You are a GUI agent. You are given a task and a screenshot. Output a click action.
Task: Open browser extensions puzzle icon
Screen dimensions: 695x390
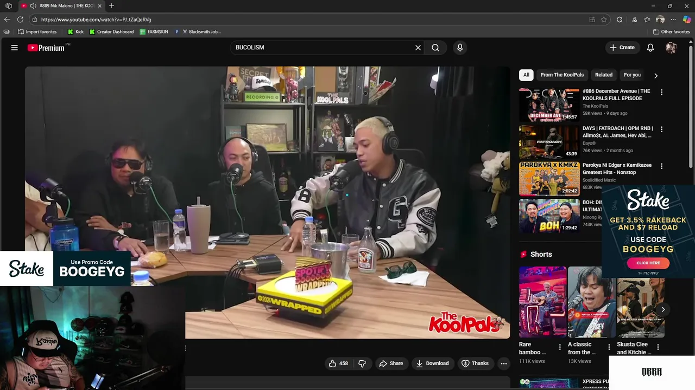(620, 19)
